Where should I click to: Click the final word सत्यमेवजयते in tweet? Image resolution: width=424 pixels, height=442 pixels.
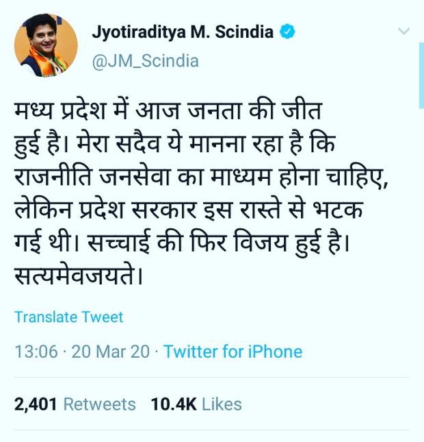[74, 275]
